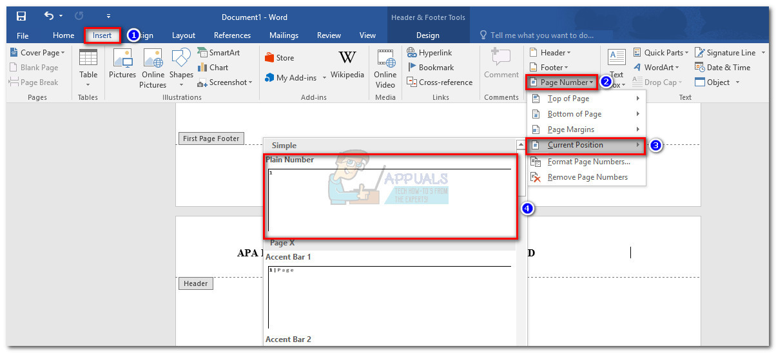Select the Insert tab
This screenshot has height=353, width=776.
(x=102, y=35)
